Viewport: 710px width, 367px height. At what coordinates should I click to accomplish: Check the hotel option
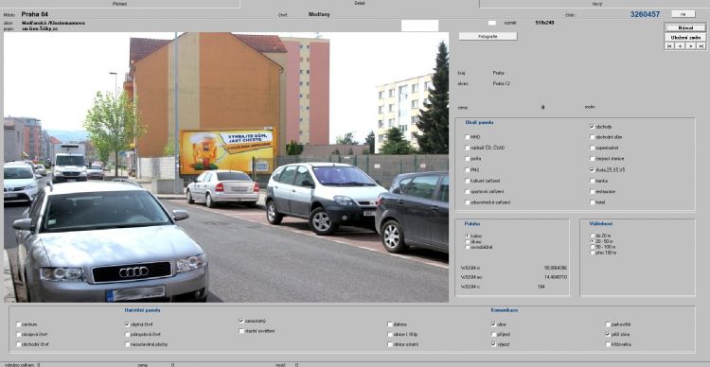(x=593, y=202)
